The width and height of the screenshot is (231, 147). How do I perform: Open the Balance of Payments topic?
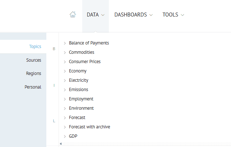[89, 43]
